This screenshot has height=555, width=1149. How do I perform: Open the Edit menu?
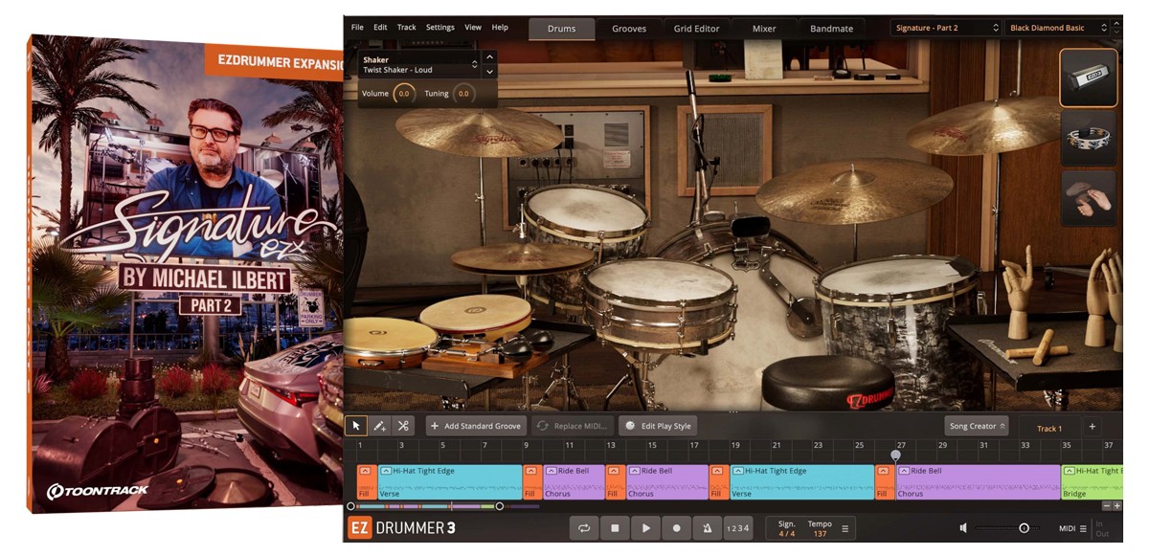click(380, 28)
